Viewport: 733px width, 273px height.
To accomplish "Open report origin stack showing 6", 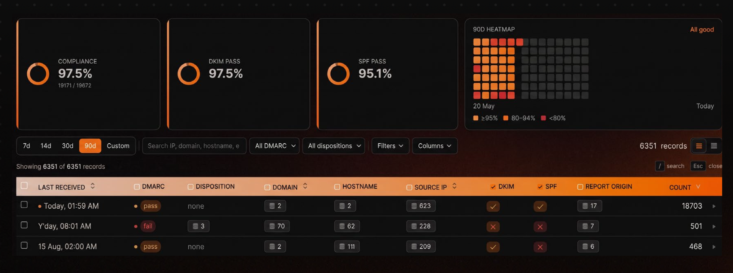I will tap(588, 246).
